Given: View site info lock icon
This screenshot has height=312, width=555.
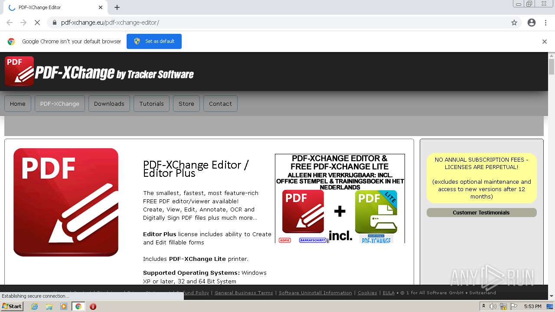Looking at the screenshot, I should tap(54, 23).
